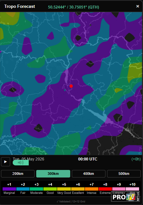This screenshot has width=143, height=205.
Task: Select the 200km range button
Action: (18, 174)
